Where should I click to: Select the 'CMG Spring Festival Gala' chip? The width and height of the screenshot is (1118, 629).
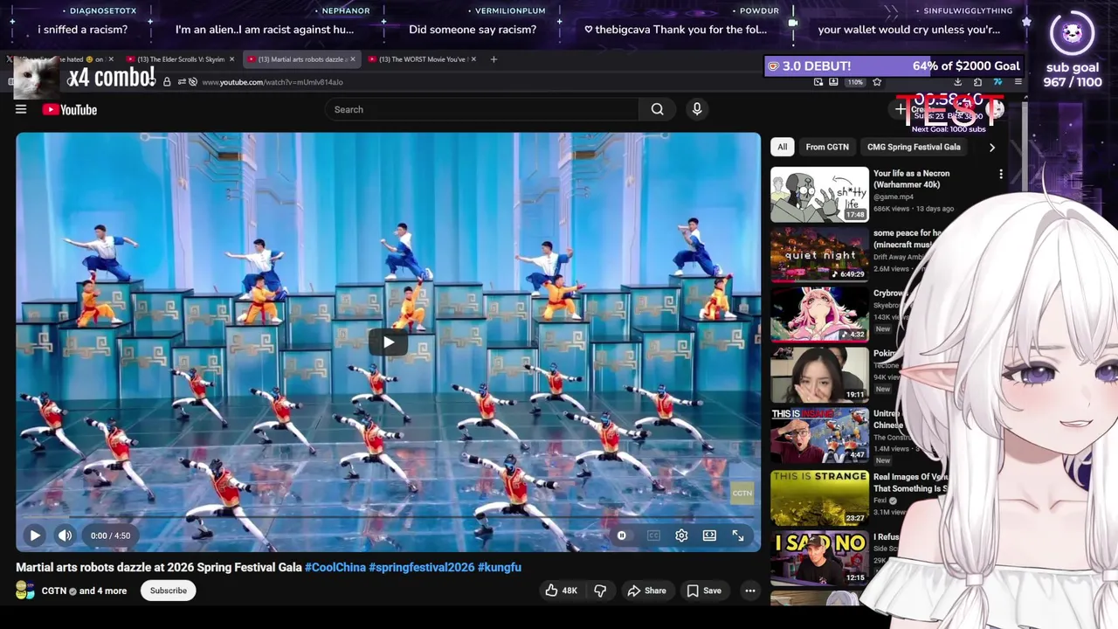click(x=914, y=147)
